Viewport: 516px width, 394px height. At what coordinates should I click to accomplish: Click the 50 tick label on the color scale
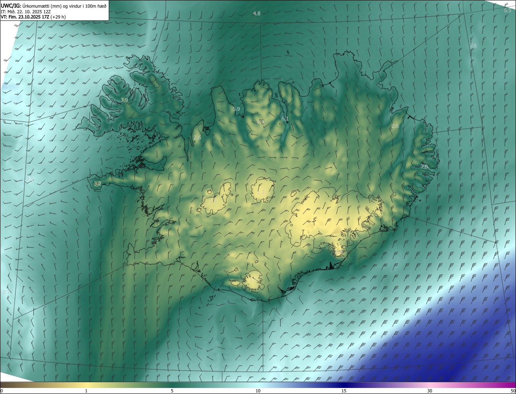512,391
